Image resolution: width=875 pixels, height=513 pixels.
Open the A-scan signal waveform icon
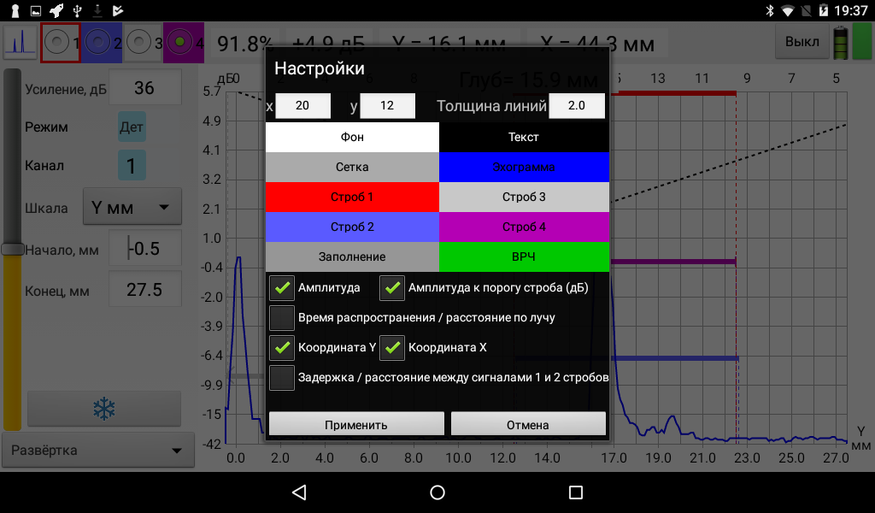21,43
